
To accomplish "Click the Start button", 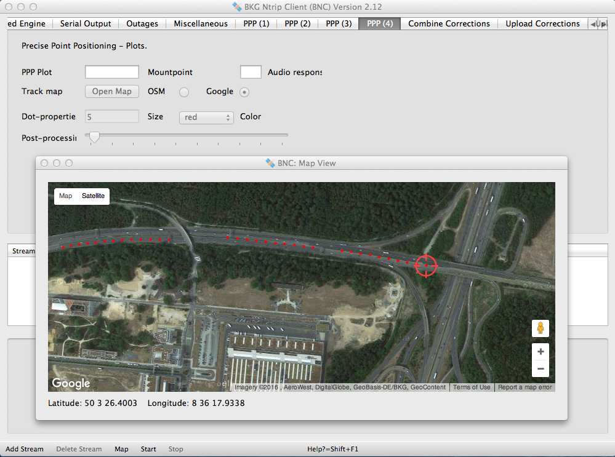I will pyautogui.click(x=148, y=449).
